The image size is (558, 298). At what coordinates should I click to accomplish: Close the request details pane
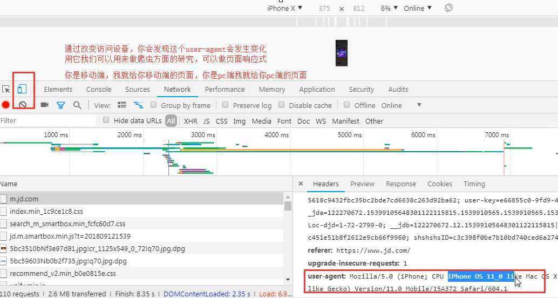[x=301, y=184]
